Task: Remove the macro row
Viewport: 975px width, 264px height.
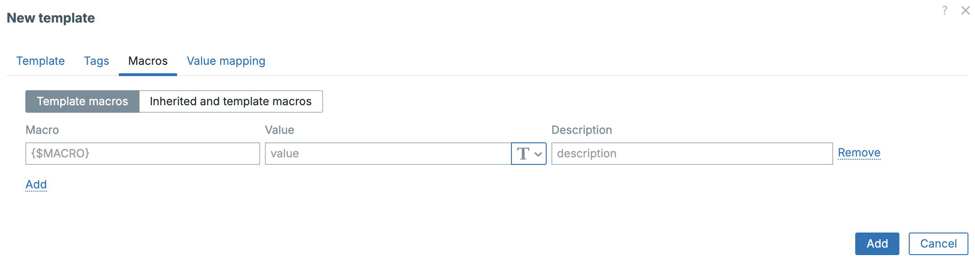Action: (x=859, y=153)
